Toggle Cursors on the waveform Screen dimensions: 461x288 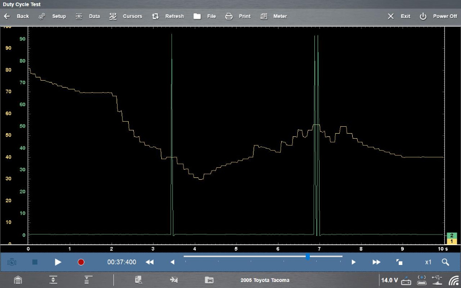(126, 16)
